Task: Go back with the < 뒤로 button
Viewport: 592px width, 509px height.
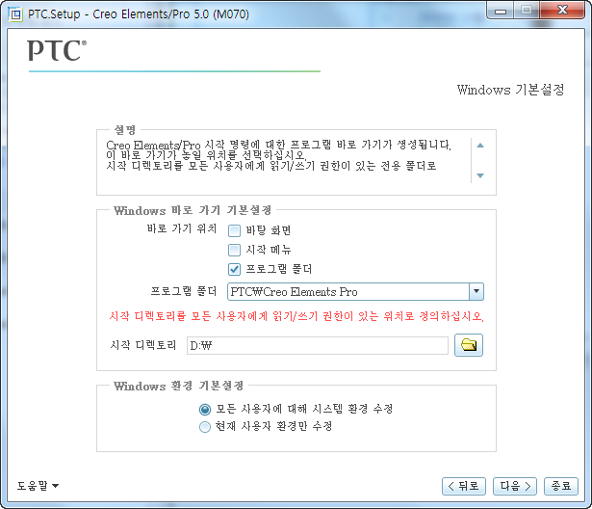Action: click(464, 486)
